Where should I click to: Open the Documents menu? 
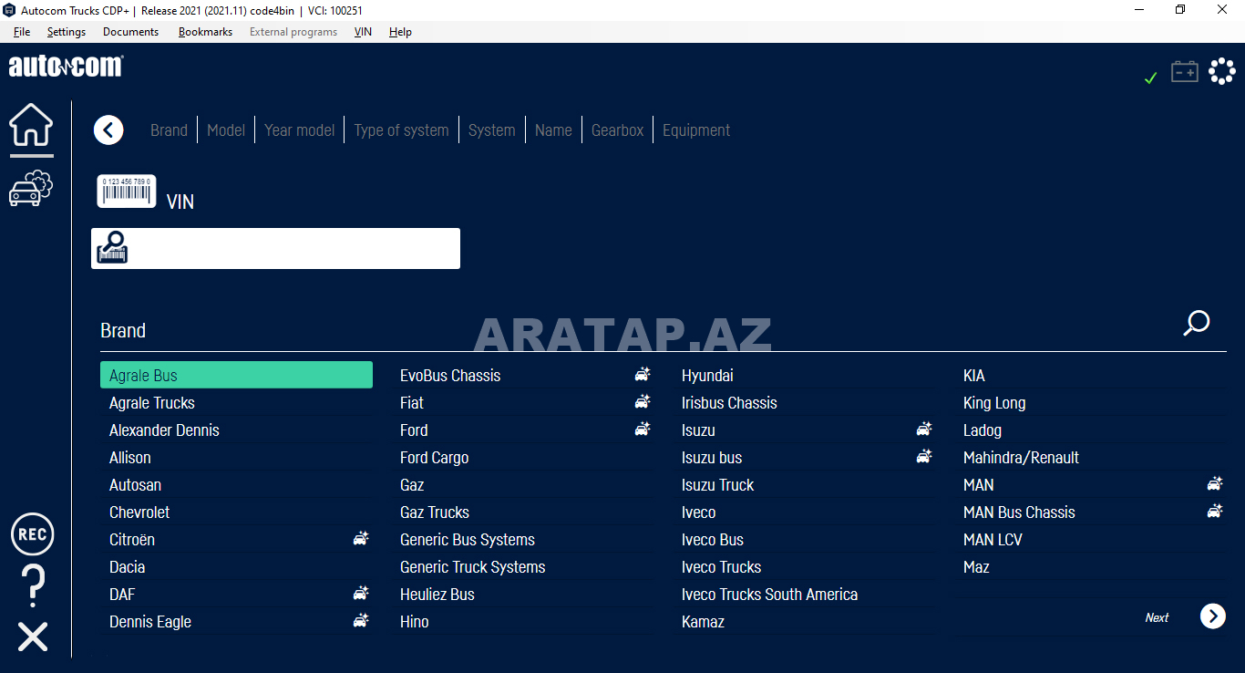tap(130, 32)
